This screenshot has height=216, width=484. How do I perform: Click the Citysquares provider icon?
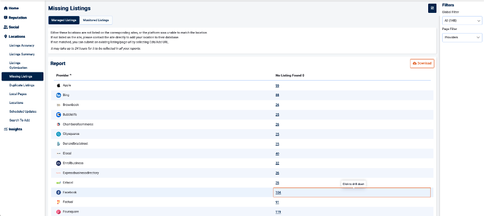pos(58,134)
